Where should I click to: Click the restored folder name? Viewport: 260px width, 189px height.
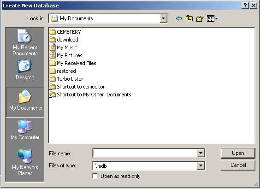(x=66, y=71)
